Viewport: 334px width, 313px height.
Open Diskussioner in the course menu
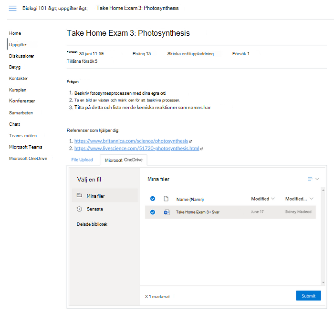tap(21, 56)
